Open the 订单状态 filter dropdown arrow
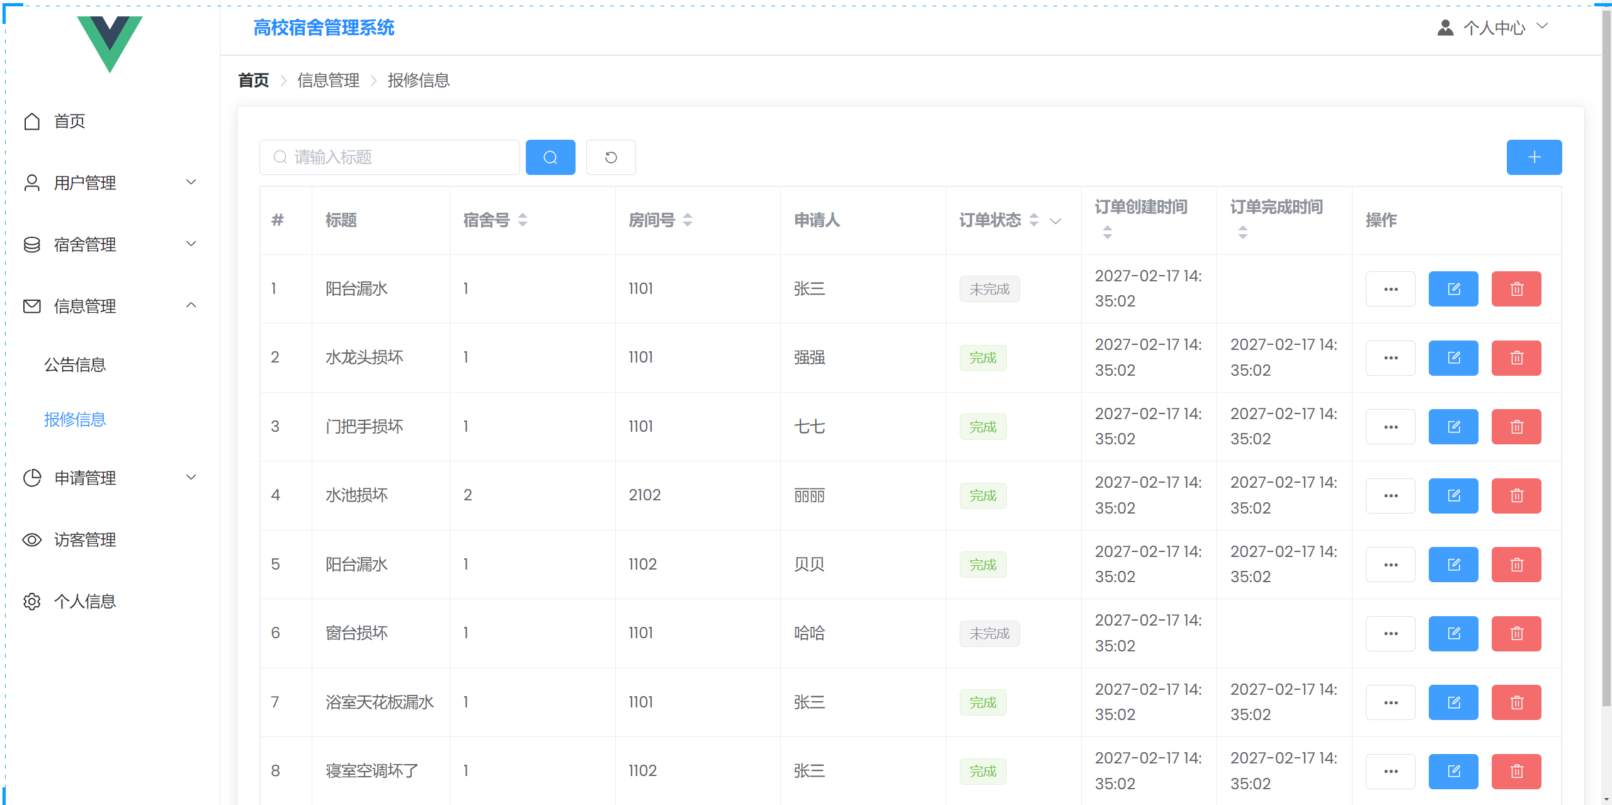 click(1055, 221)
